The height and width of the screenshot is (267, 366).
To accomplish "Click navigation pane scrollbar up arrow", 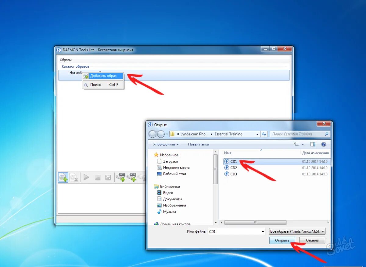I will 216,152.
